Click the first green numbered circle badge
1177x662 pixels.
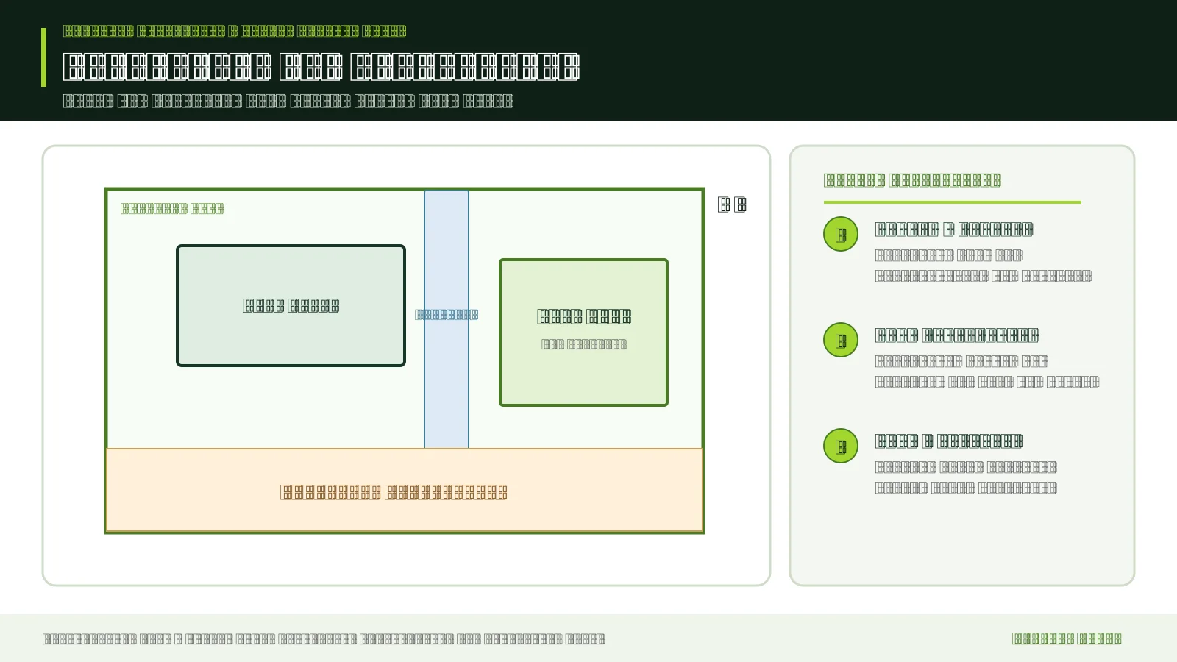tap(841, 234)
